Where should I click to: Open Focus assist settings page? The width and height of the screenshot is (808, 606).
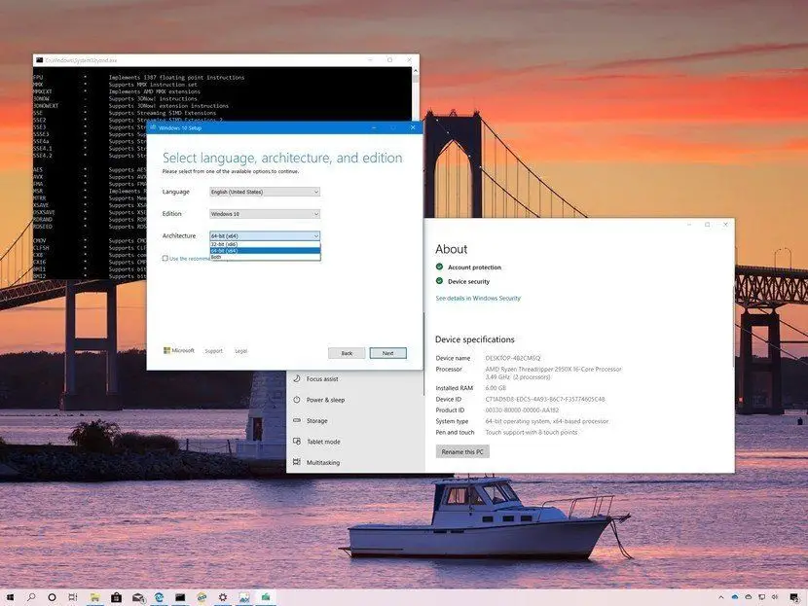(322, 379)
